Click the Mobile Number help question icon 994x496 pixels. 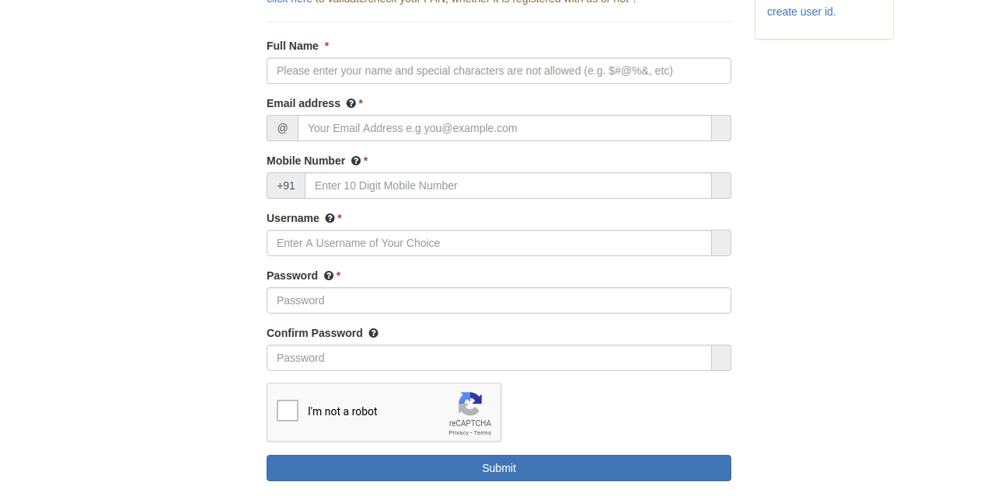pos(355,161)
